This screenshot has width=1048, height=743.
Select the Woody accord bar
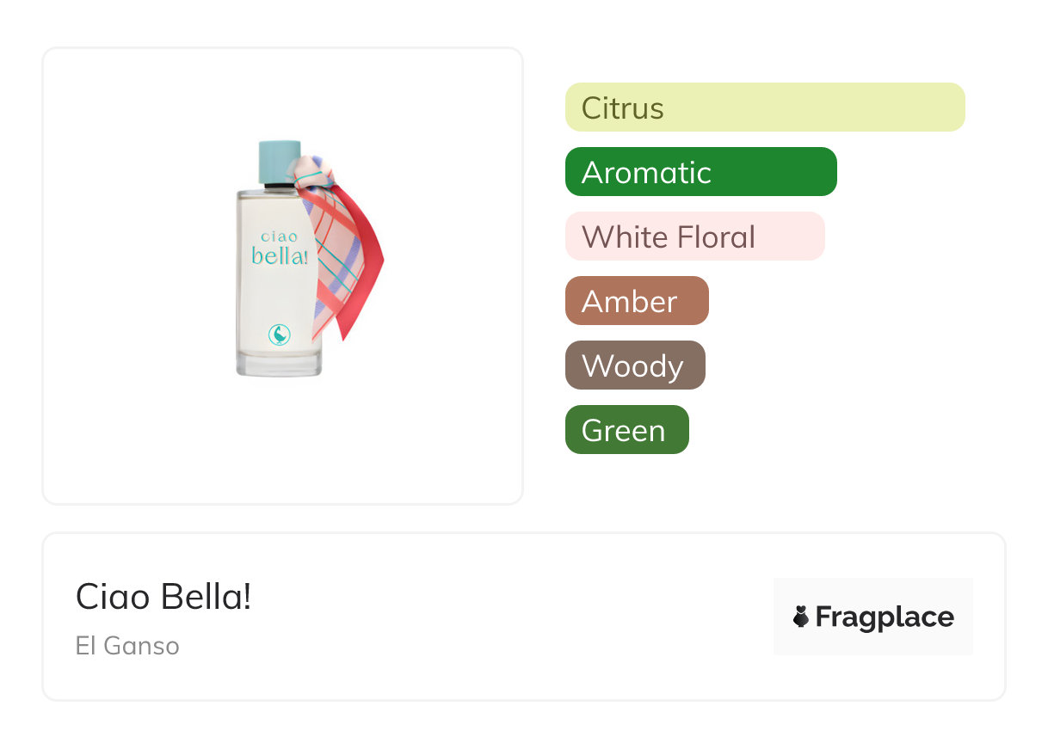pos(635,365)
